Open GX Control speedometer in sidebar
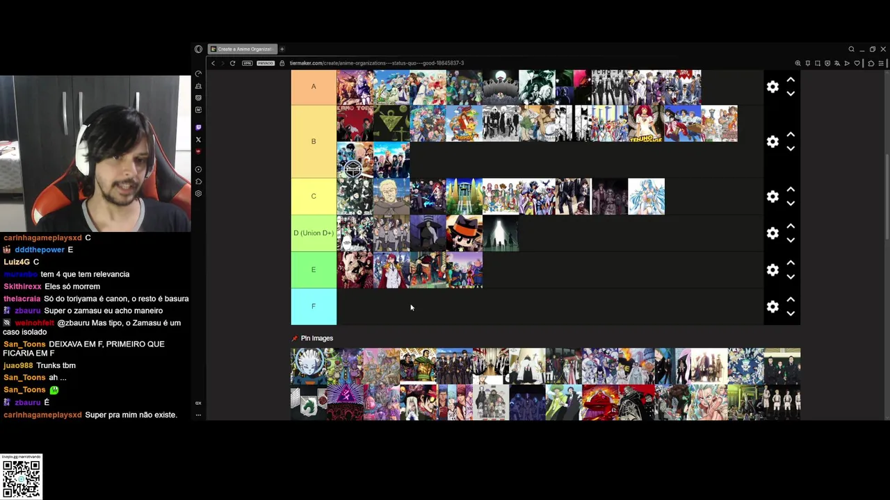The image size is (890, 500). (x=198, y=74)
